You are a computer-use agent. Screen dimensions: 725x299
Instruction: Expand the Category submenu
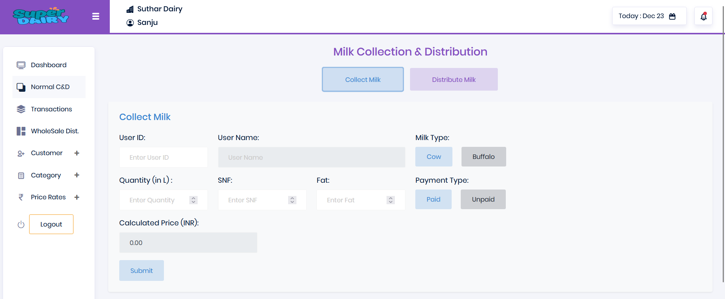[77, 175]
